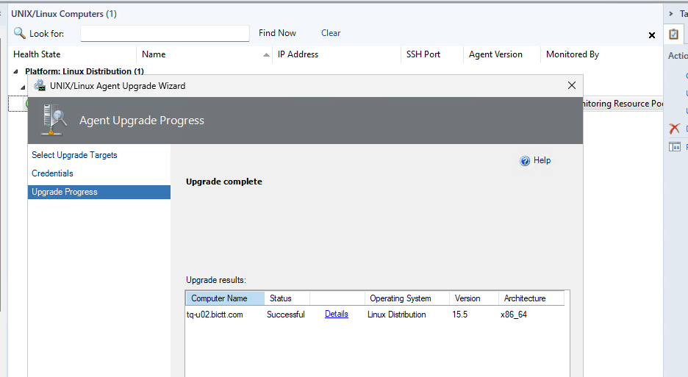Click the Properties icon in Tasks pane
The image size is (688, 377).
[674, 147]
